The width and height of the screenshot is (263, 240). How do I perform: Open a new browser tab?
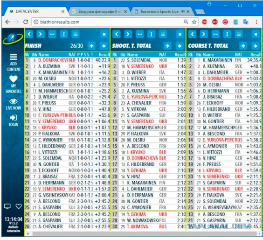click(x=200, y=12)
